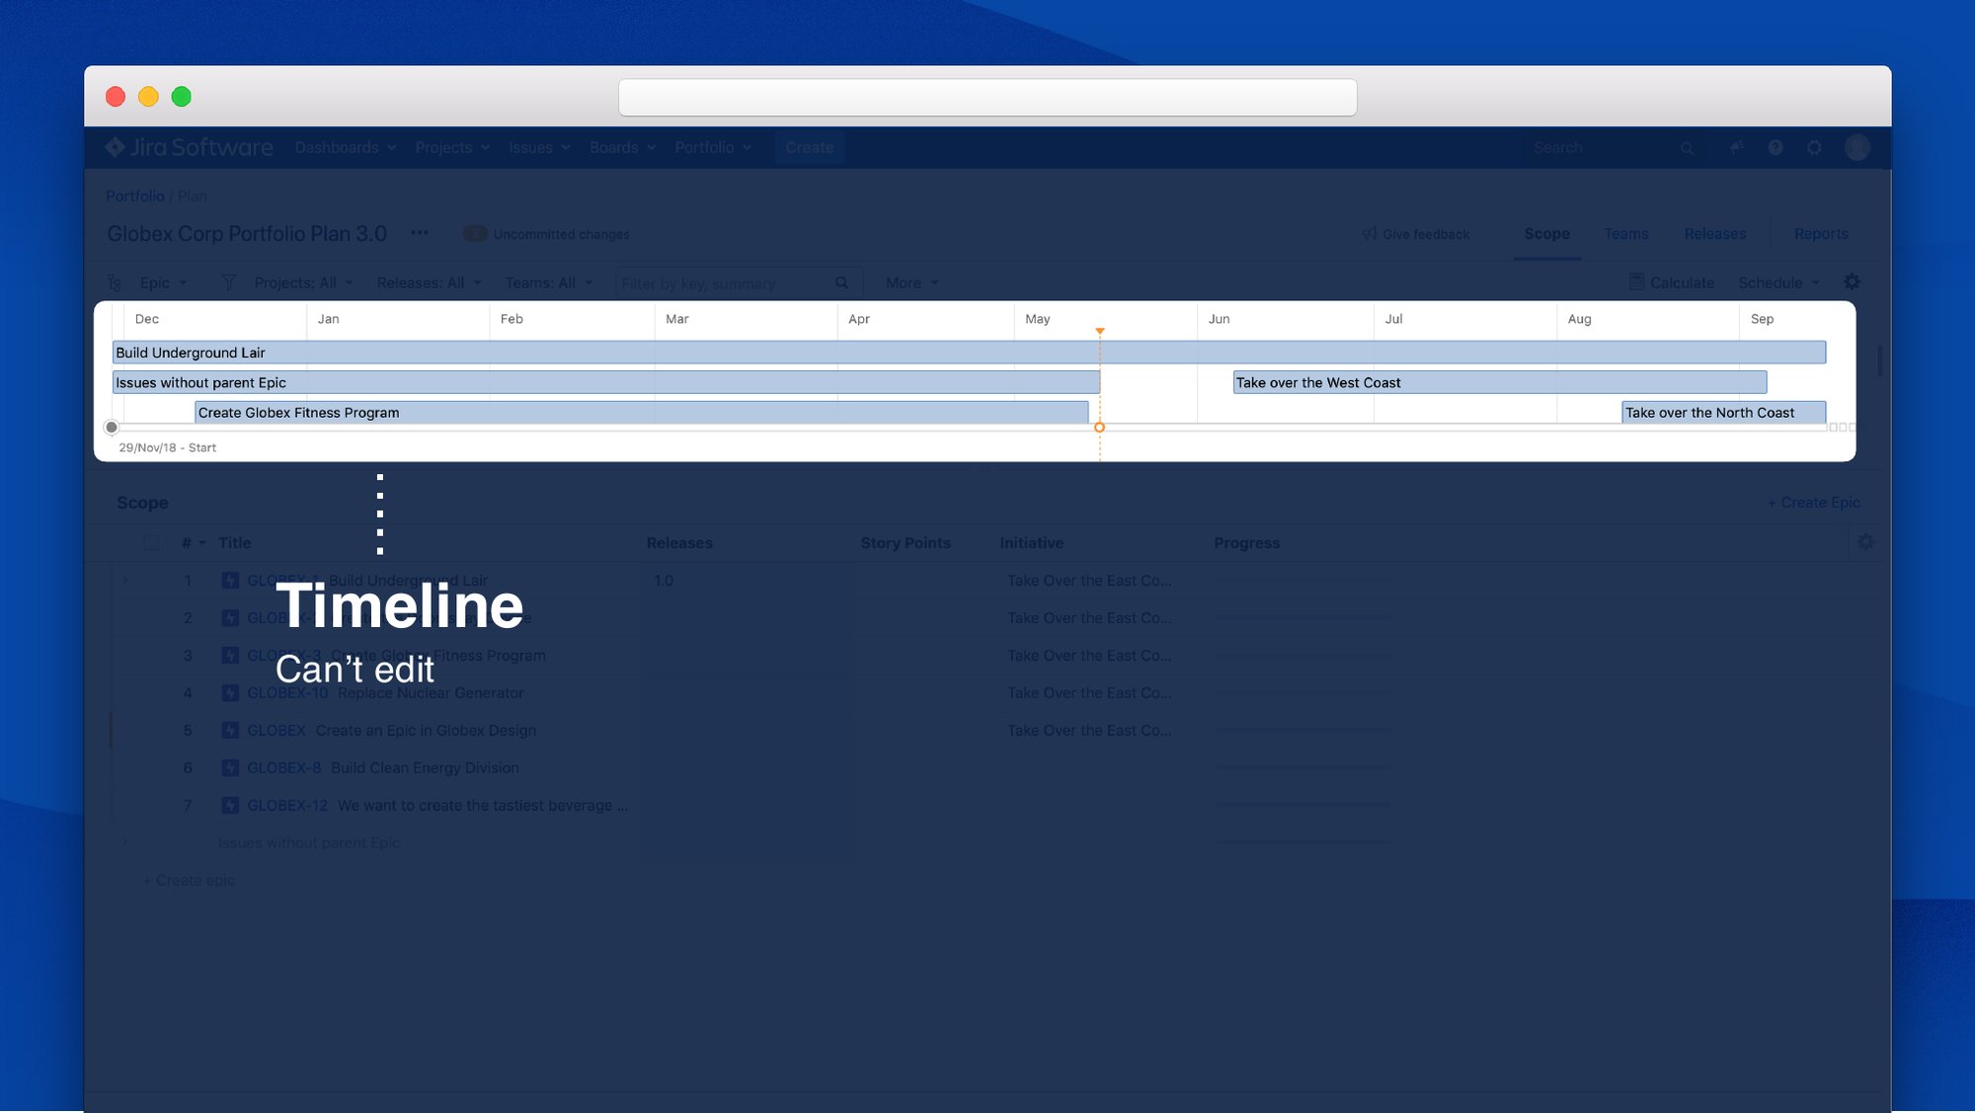
Task: Open the Portfolio menu
Action: click(713, 147)
